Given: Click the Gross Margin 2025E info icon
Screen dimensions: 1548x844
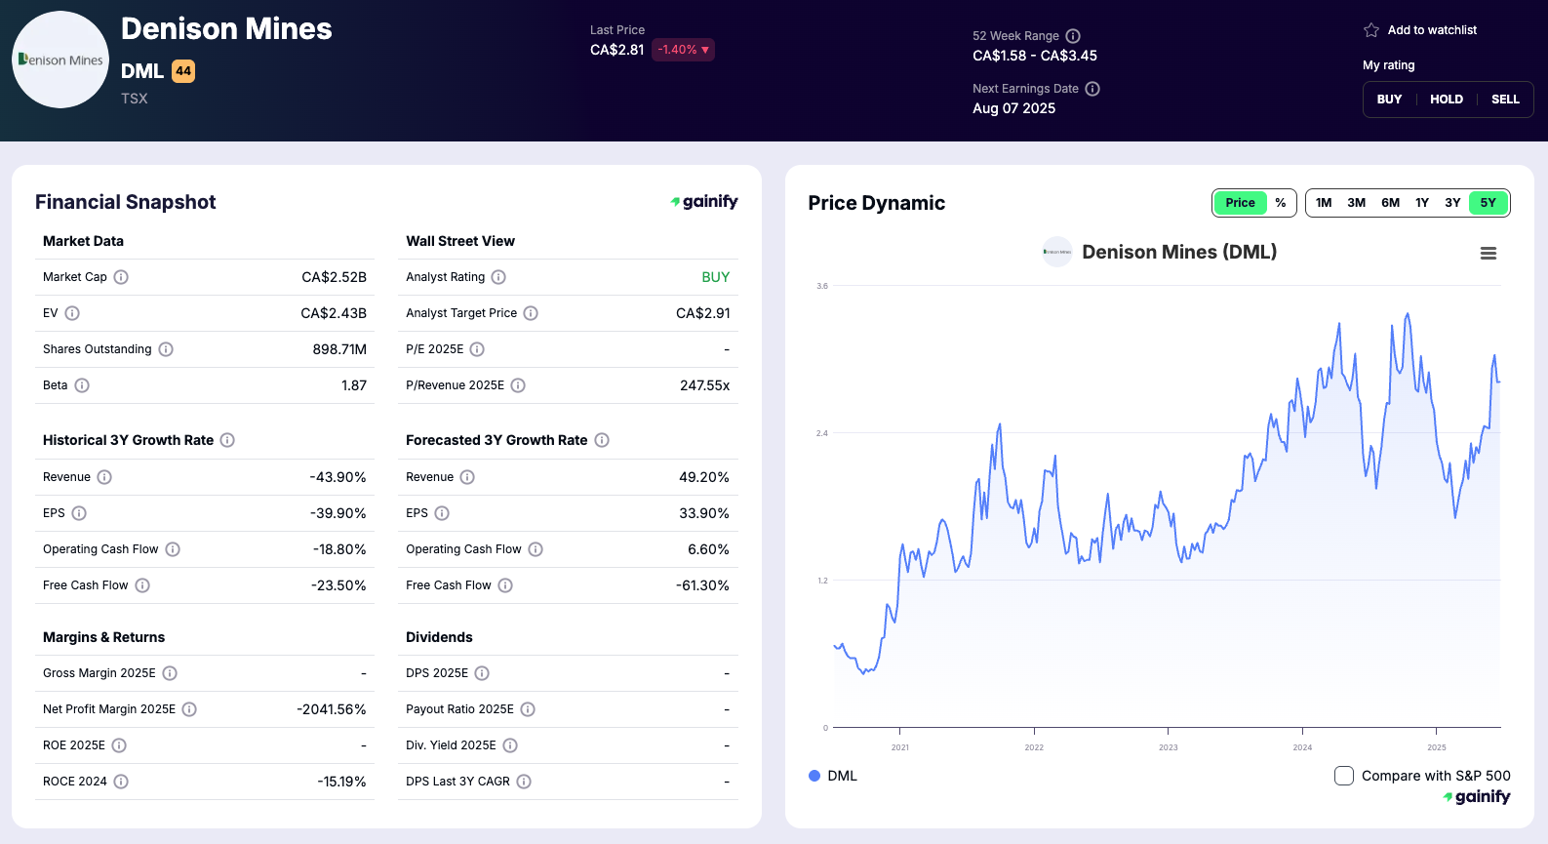Looking at the screenshot, I should [170, 673].
